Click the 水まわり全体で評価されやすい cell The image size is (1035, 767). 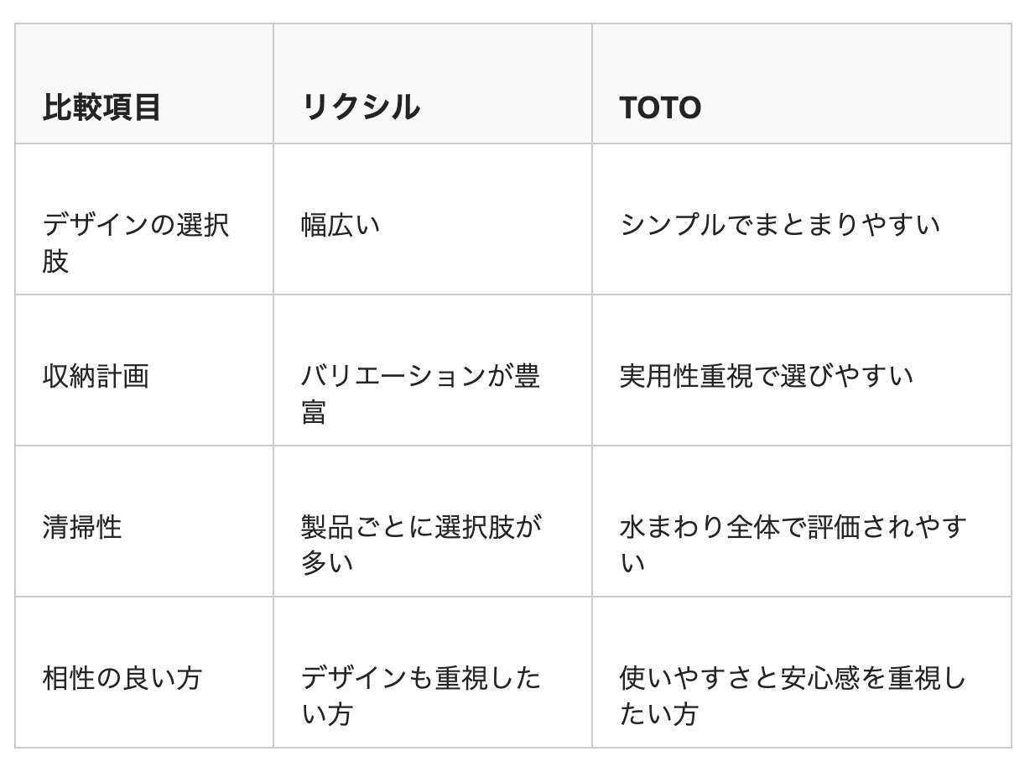pos(802,521)
